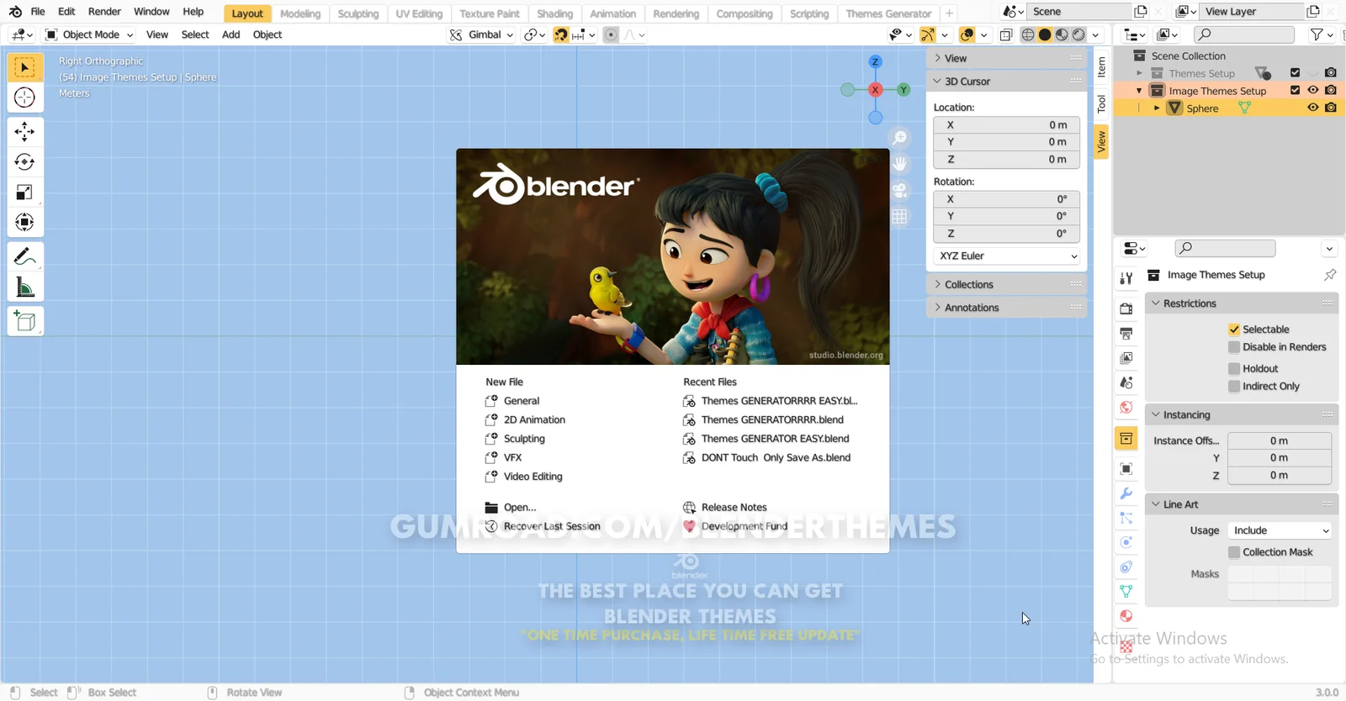Expand the Sphere tree item
1346x701 pixels.
pyautogui.click(x=1157, y=108)
